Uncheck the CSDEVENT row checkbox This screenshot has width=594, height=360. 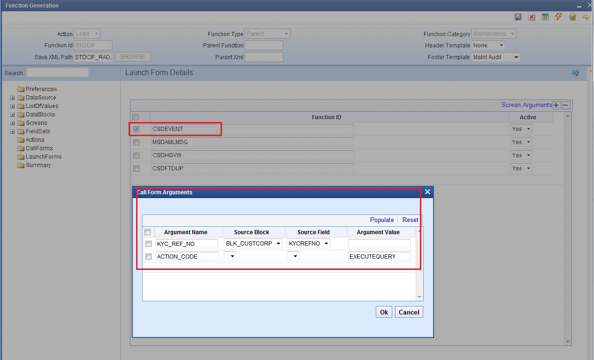tap(136, 129)
